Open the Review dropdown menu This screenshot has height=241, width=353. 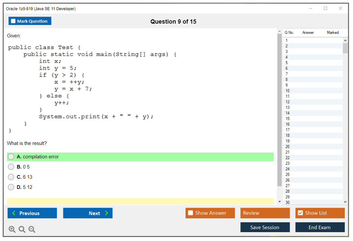(265, 213)
